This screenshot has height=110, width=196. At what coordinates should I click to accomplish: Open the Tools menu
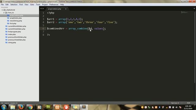click(38, 5)
